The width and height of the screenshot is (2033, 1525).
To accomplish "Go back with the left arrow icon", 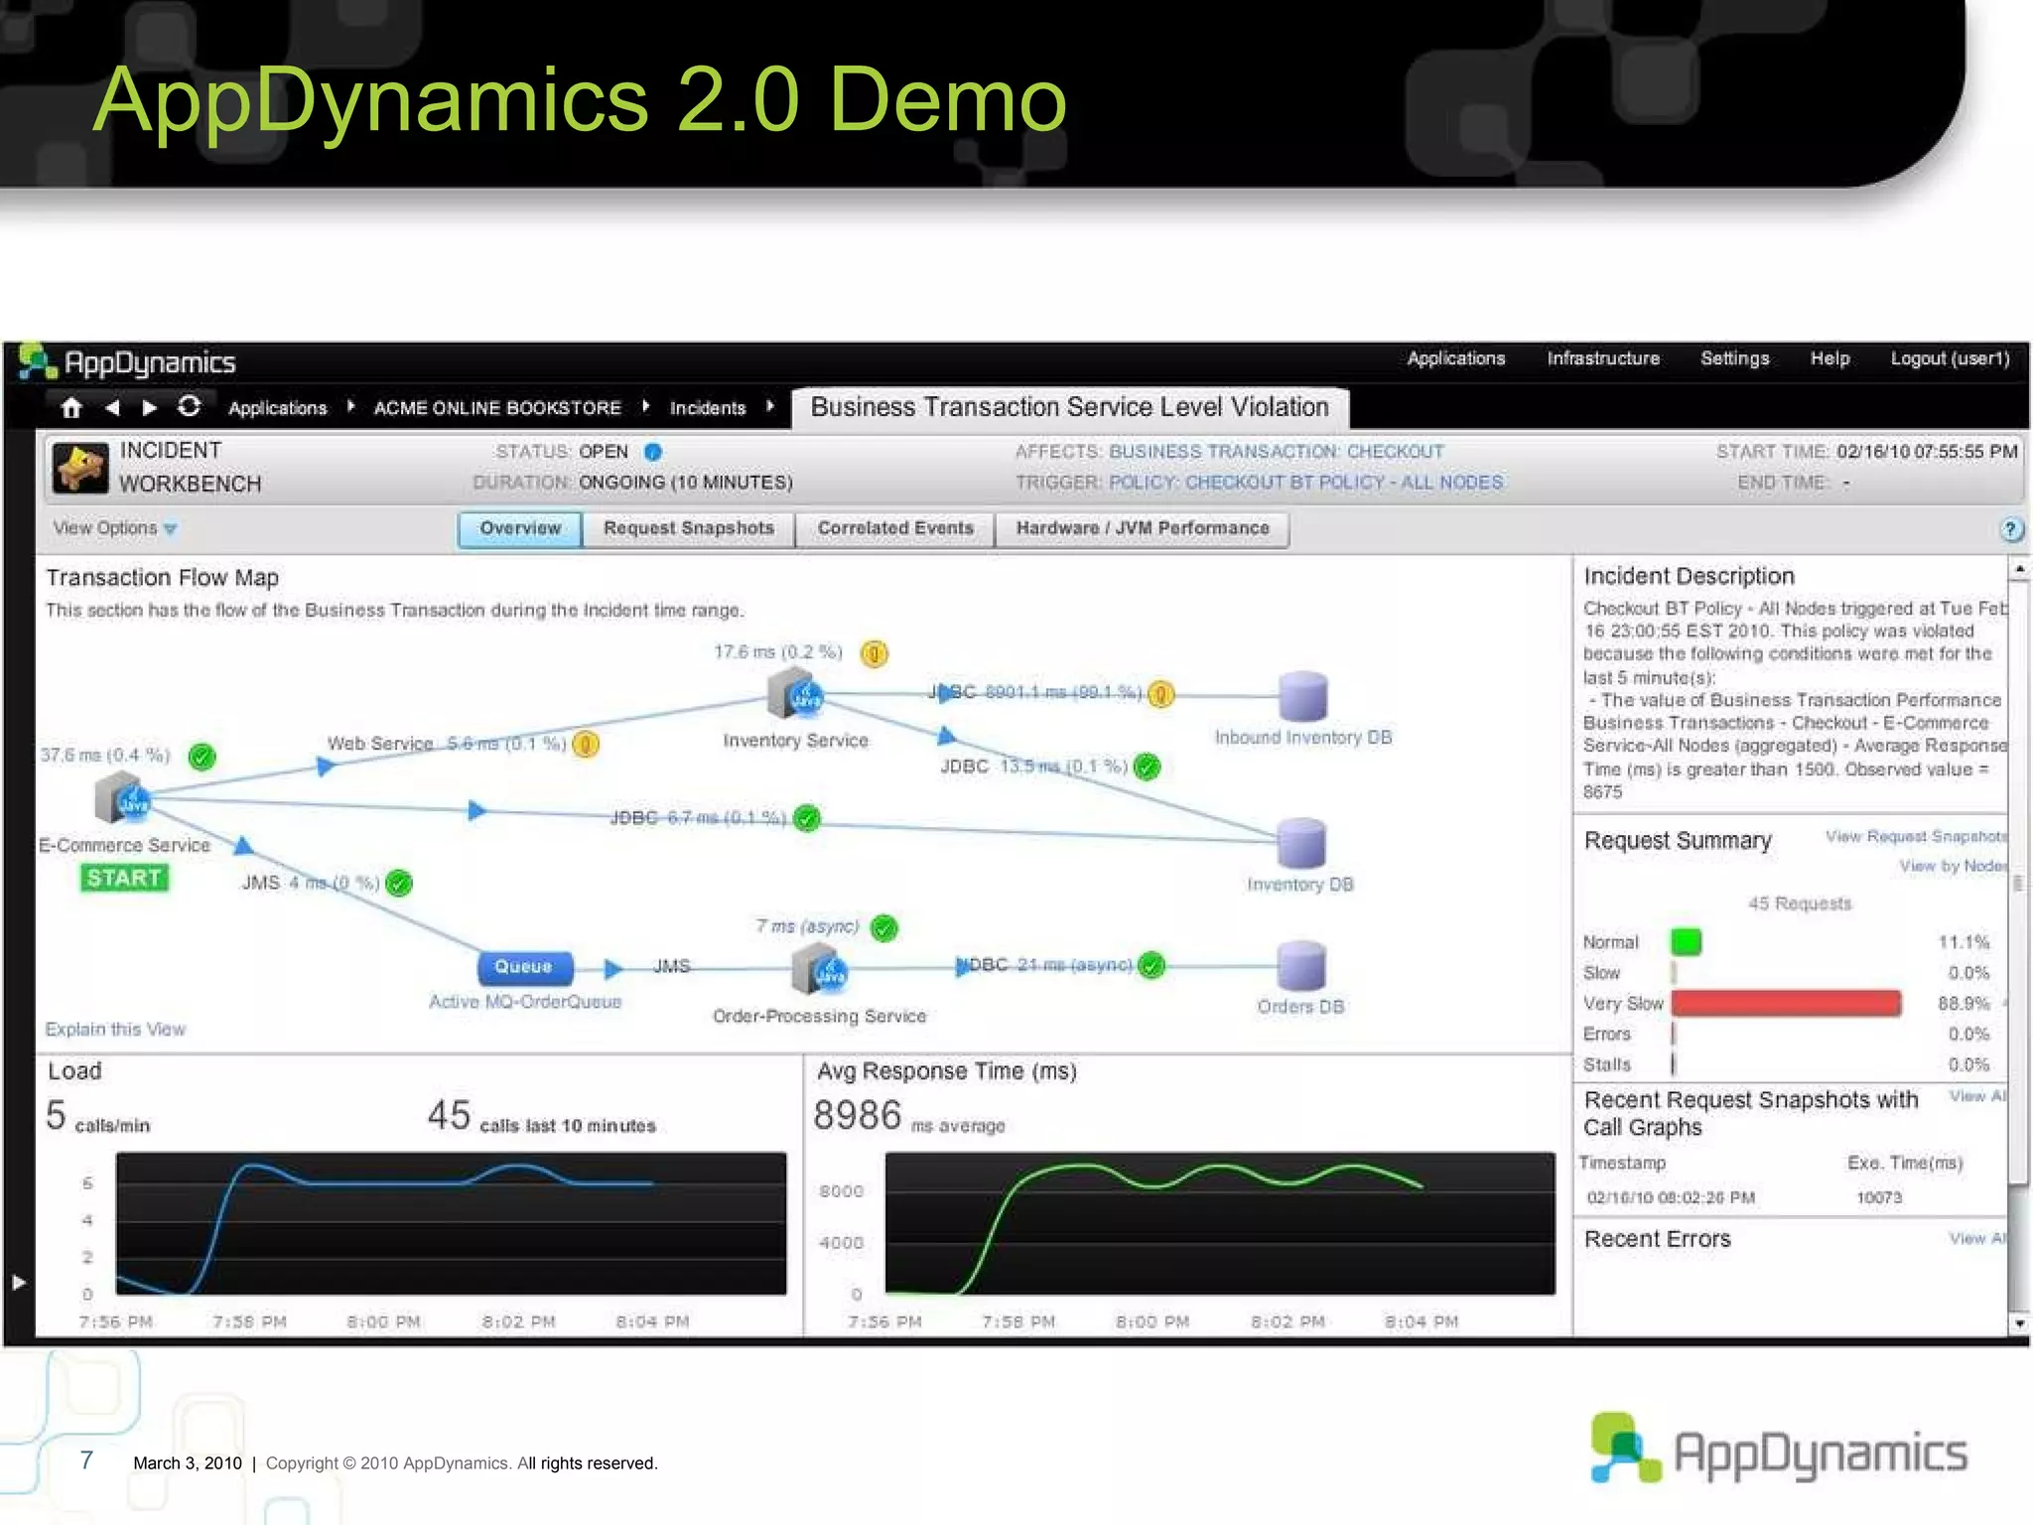I will (112, 408).
